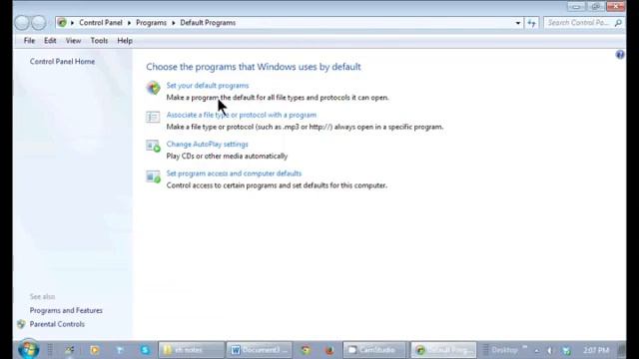Switch to the CamStudio taskbar button
Image resolution: width=639 pixels, height=359 pixels.
[375, 350]
